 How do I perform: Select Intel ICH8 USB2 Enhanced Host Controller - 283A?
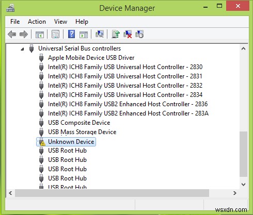coord(128,113)
